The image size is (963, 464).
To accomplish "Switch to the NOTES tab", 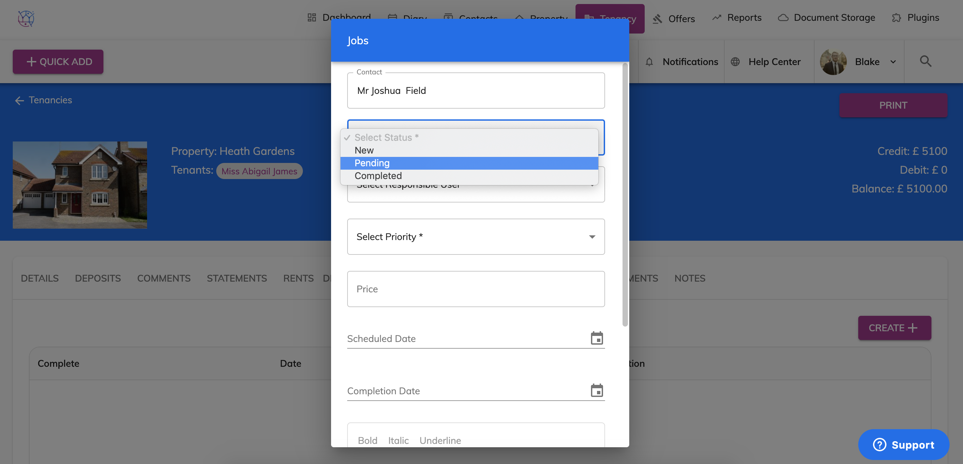I will click(x=689, y=278).
